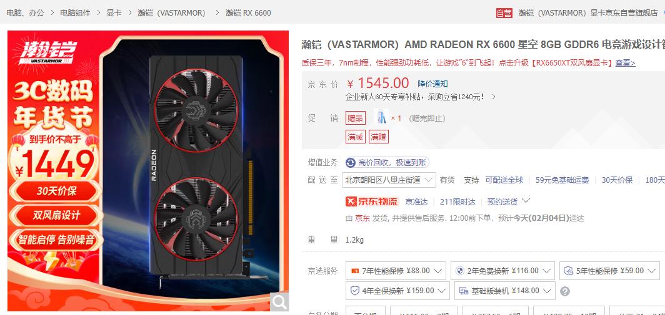Click the 查看> upgrade link
The image size is (665, 315).
[x=625, y=63]
